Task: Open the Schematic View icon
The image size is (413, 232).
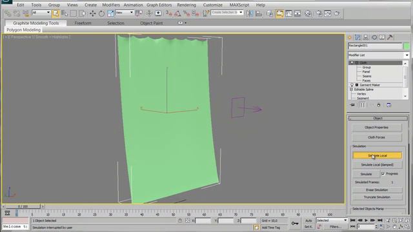Action: point(297,13)
